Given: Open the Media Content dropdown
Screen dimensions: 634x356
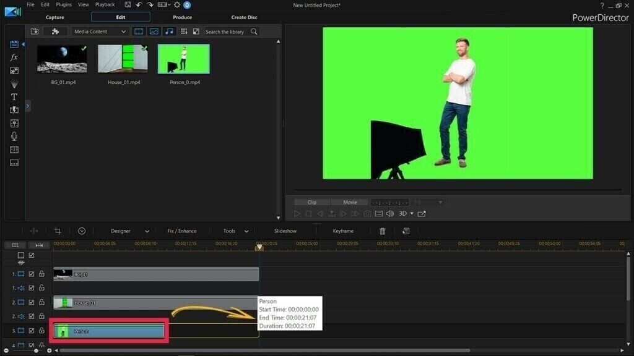Looking at the screenshot, I should point(100,32).
